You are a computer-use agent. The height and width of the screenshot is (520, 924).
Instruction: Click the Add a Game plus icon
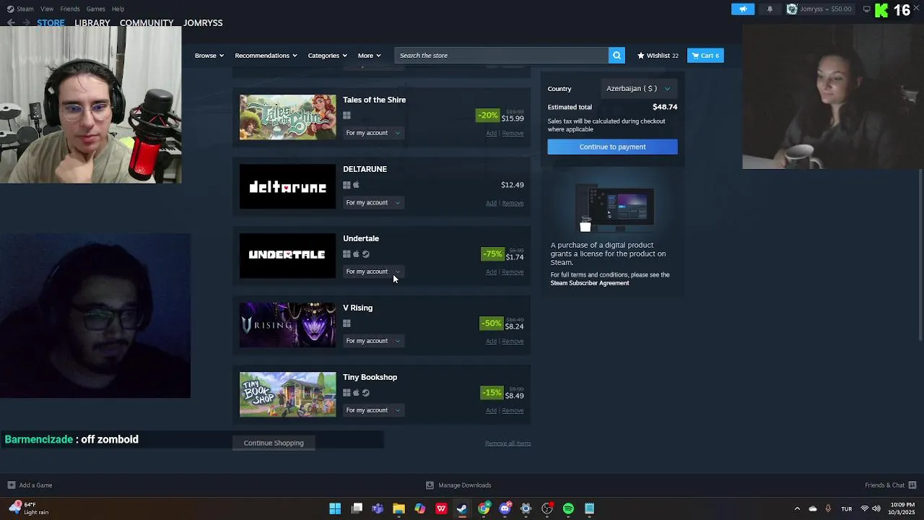[11, 485]
